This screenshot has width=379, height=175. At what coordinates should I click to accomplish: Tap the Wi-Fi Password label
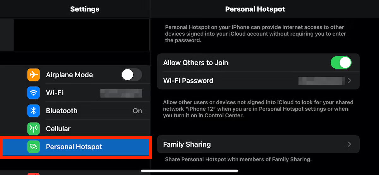pos(188,81)
